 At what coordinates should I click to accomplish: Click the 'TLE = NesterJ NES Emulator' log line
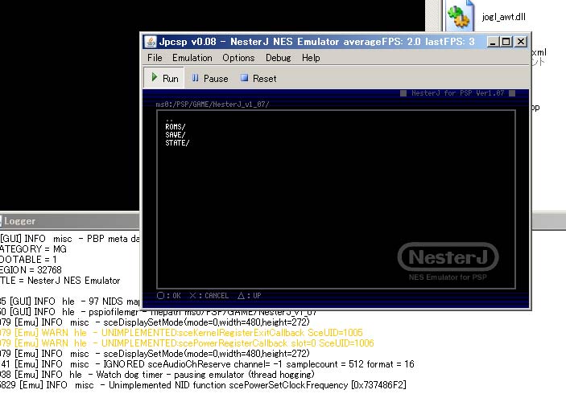coord(60,281)
